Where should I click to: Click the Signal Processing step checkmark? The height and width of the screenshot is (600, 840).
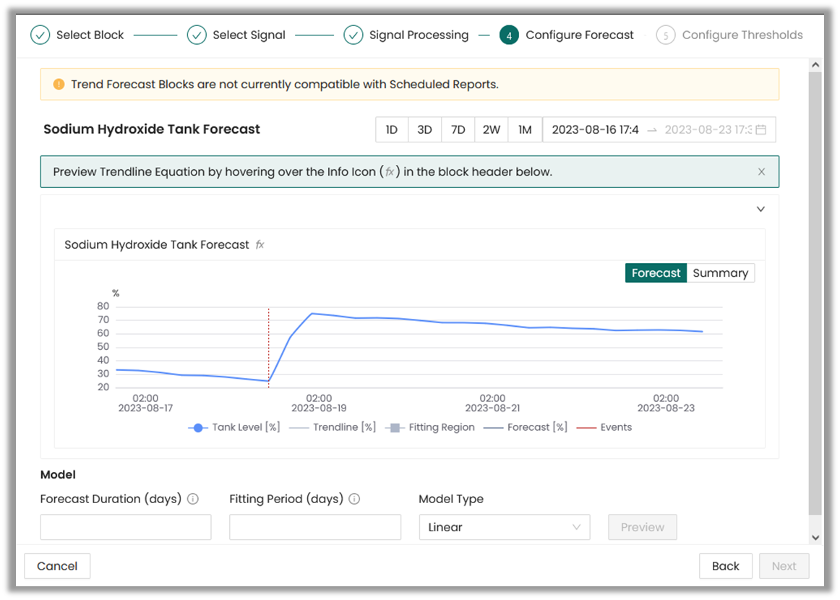pyautogui.click(x=353, y=35)
